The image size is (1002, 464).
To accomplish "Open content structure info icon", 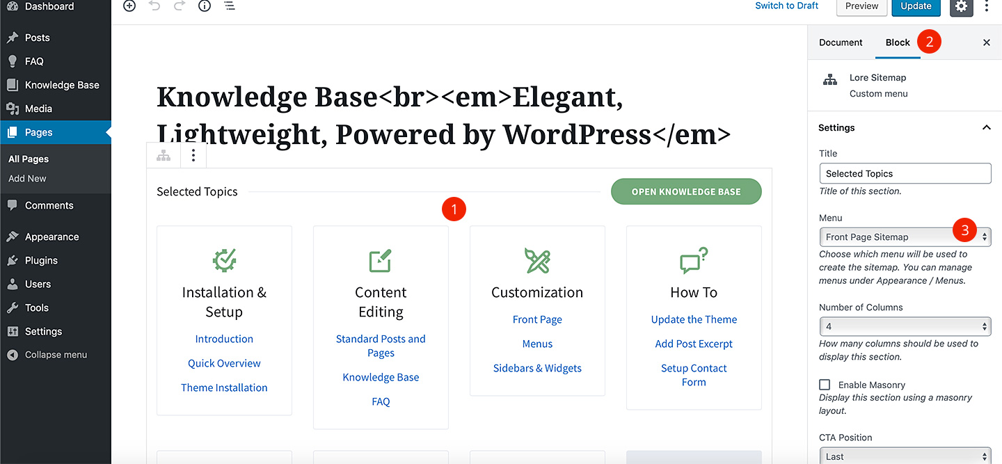I will pos(205,6).
